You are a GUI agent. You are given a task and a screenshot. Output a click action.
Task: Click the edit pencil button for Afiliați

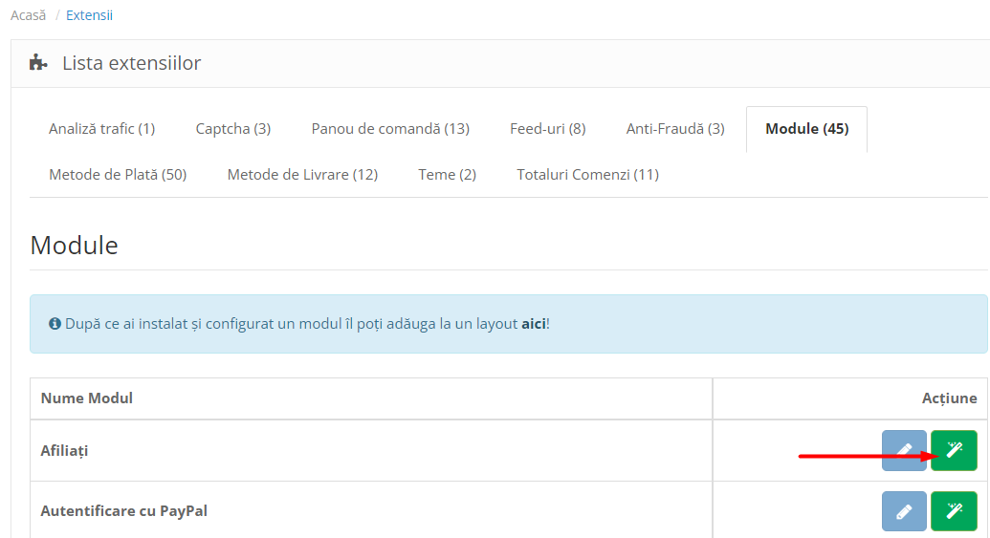[904, 450]
